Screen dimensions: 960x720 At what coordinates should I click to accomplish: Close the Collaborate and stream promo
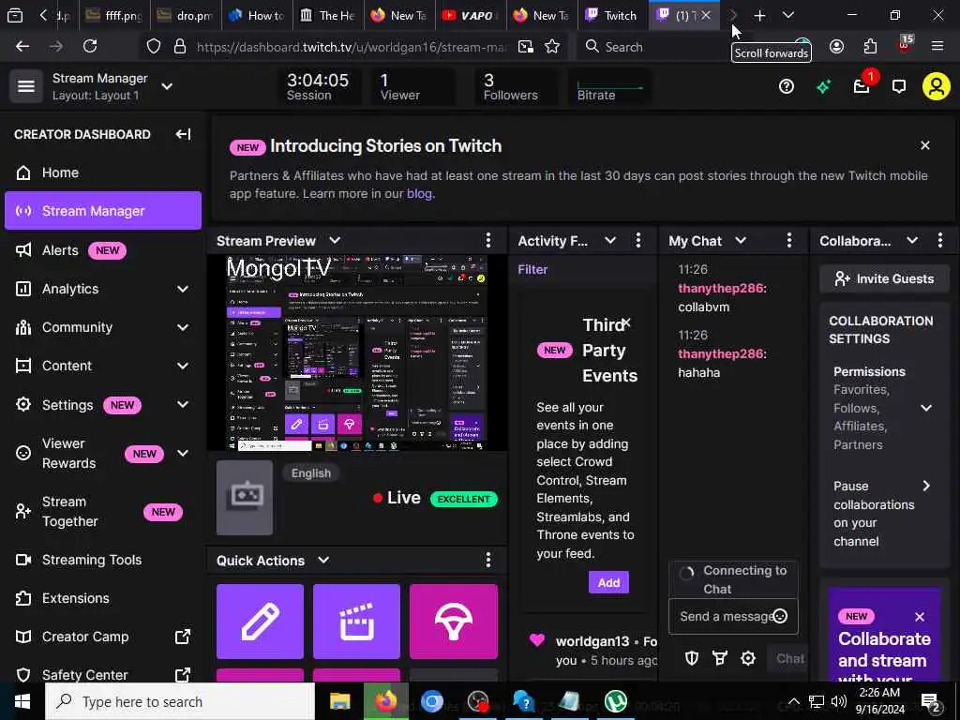919,617
